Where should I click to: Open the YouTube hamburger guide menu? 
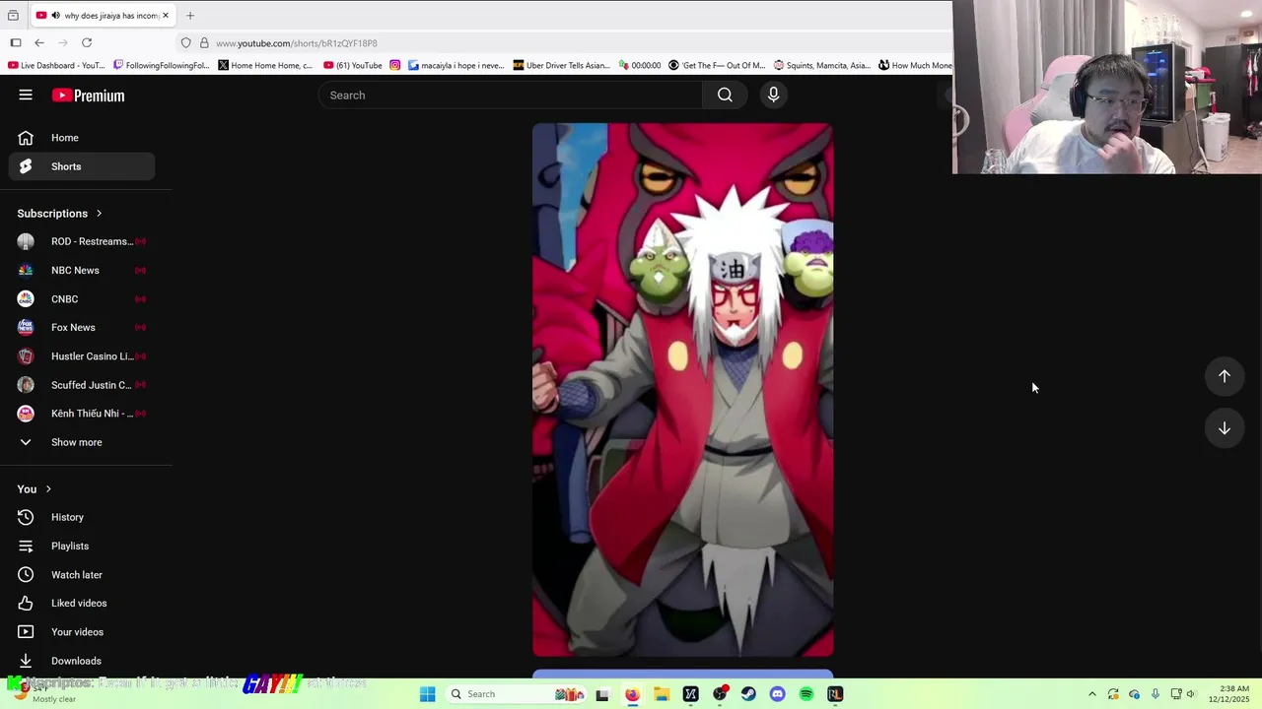[26, 96]
